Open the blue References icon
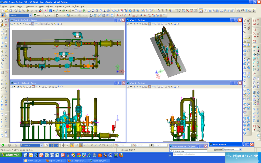The image size is (261, 163). pos(51,11)
